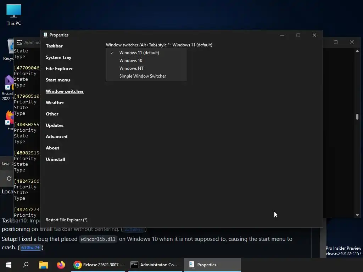Open the Uninstall section
The image size is (363, 272).
click(x=56, y=159)
